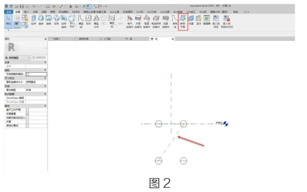Click the 修改 (Modify) arrow tool
The width and height of the screenshot is (307, 192).
[8, 21]
